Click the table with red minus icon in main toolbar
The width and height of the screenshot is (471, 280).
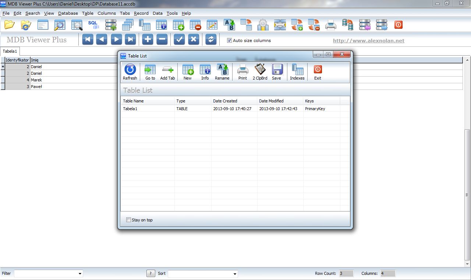point(195,25)
